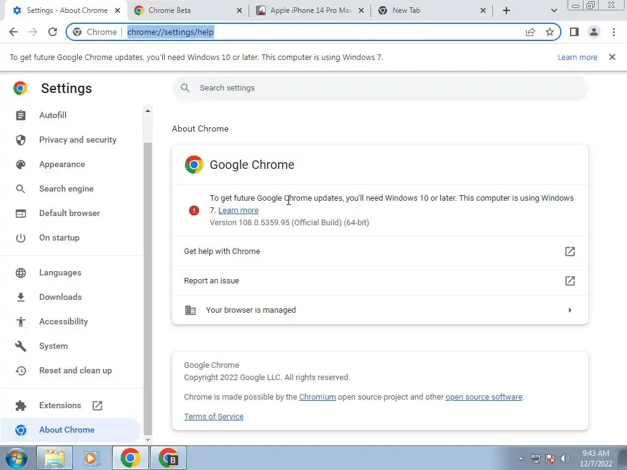The width and height of the screenshot is (627, 470).
Task: Open the Chrome three-dot menu
Action: tap(614, 32)
